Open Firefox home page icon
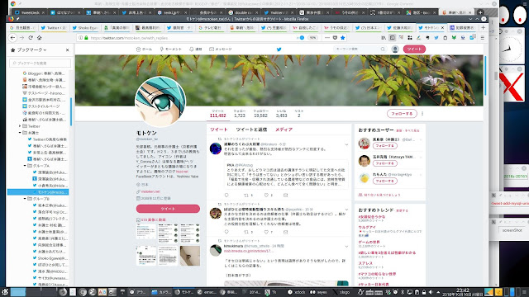This screenshot has width=529, height=297. pyautogui.click(x=39, y=38)
